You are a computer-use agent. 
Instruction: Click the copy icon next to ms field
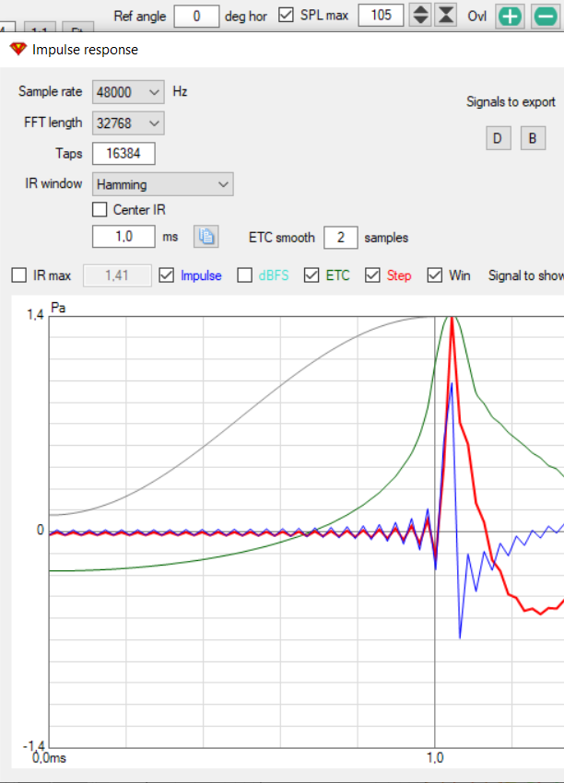[x=206, y=236]
